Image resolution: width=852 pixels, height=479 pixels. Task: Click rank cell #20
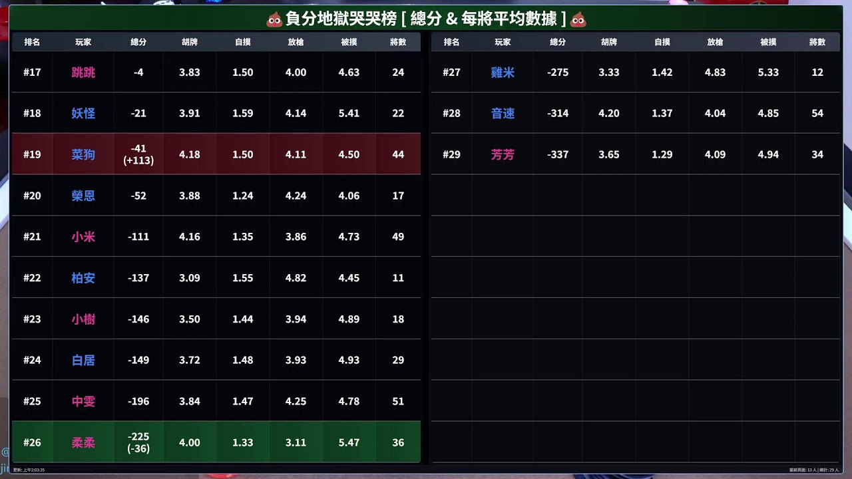tap(32, 196)
